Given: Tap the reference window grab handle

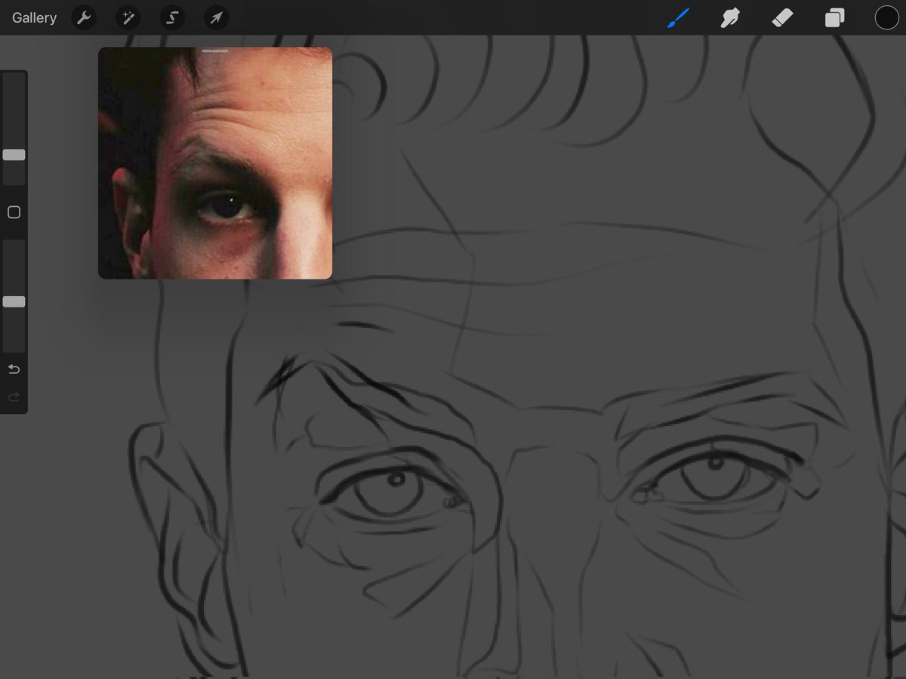Looking at the screenshot, I should tap(215, 51).
